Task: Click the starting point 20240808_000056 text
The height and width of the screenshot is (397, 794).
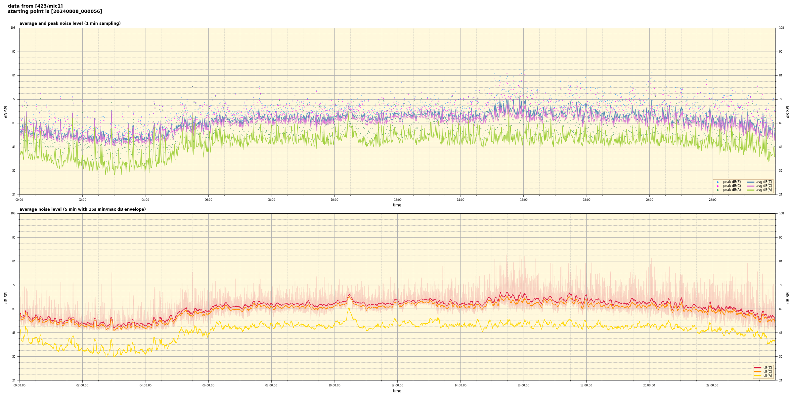Action: pyautogui.click(x=55, y=12)
